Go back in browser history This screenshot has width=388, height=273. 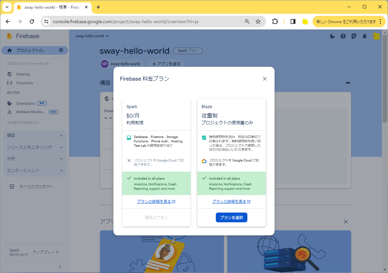(8, 21)
